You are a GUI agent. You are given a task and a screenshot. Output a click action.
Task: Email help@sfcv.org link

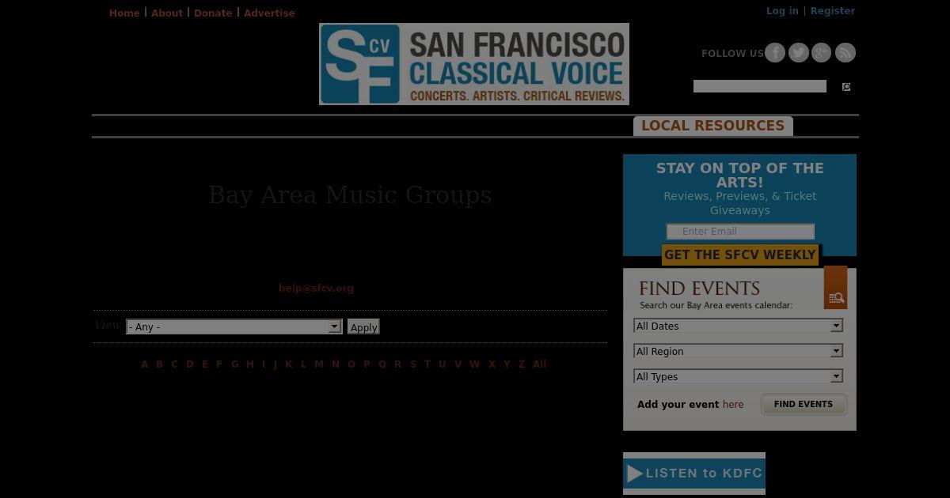click(x=316, y=289)
